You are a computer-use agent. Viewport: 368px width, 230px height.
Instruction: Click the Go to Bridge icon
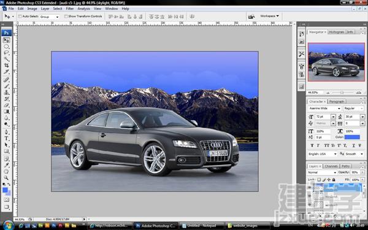pos(251,17)
